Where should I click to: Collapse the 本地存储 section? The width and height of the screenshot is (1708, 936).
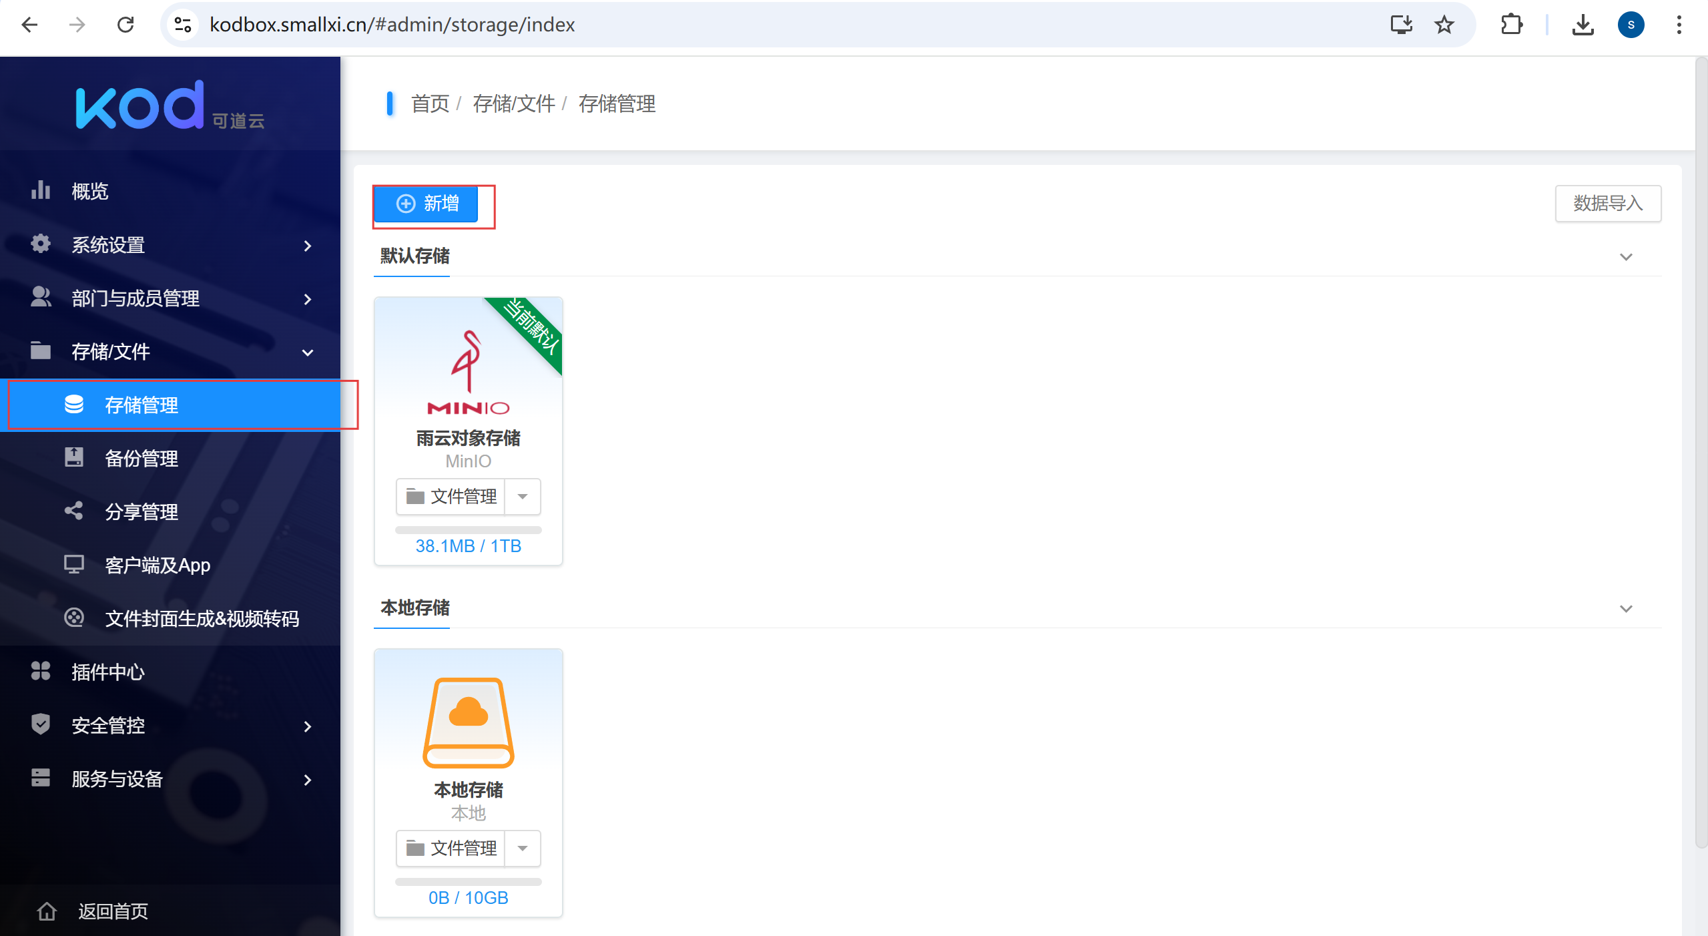[x=1626, y=609]
